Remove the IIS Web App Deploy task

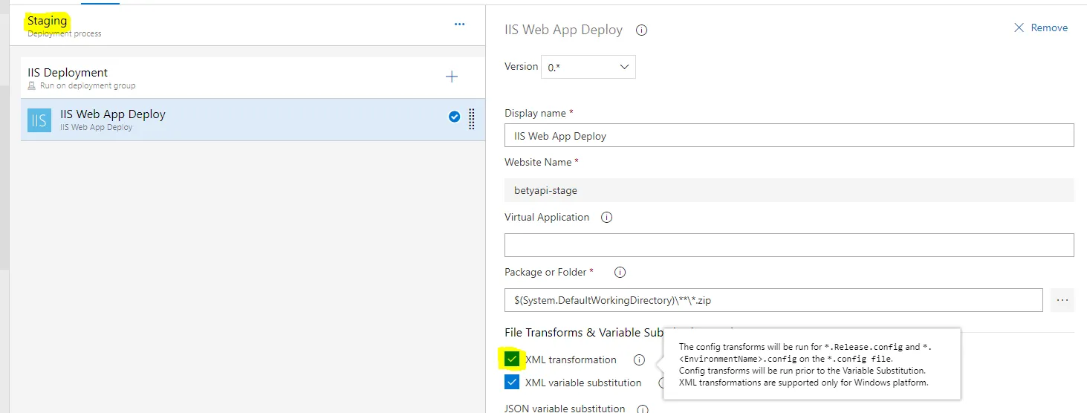[x=1040, y=28]
